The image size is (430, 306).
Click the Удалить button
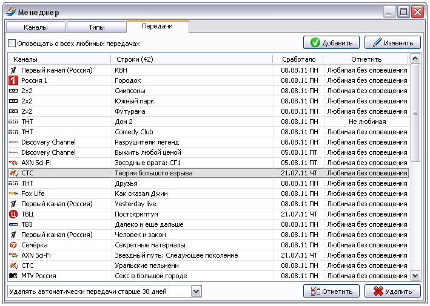pos(392,291)
